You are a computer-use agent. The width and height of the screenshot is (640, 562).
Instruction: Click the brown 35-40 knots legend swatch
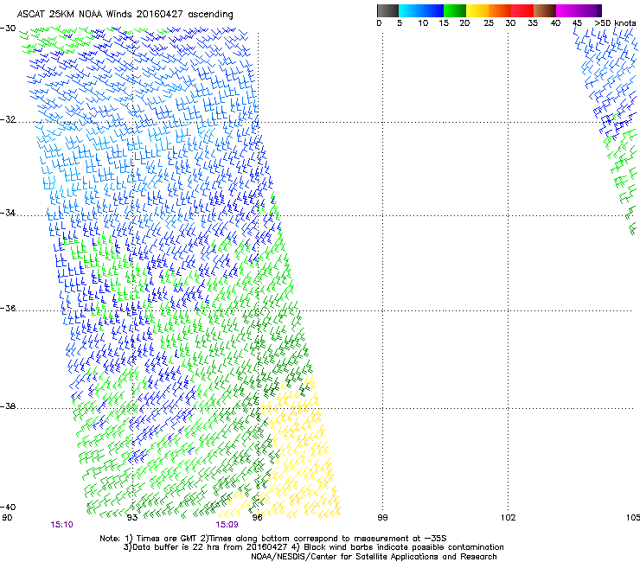545,10
